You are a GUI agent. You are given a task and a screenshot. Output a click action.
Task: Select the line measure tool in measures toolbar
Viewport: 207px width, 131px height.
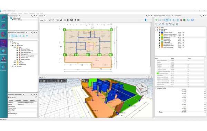click(159, 24)
